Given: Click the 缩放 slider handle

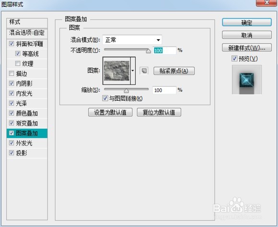Looking at the screenshot, I should [126, 91].
